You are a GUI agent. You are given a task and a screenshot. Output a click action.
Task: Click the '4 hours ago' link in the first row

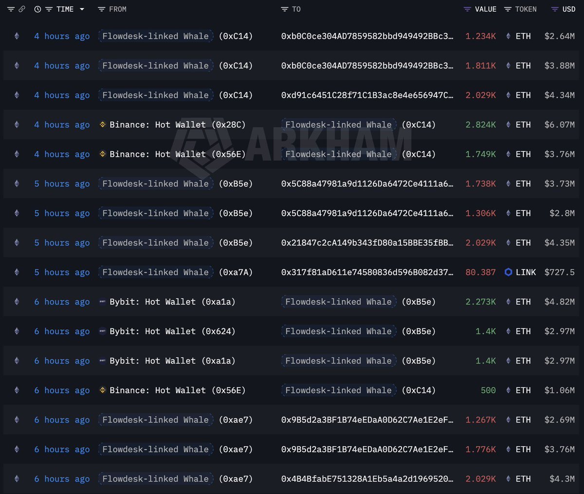[62, 36]
